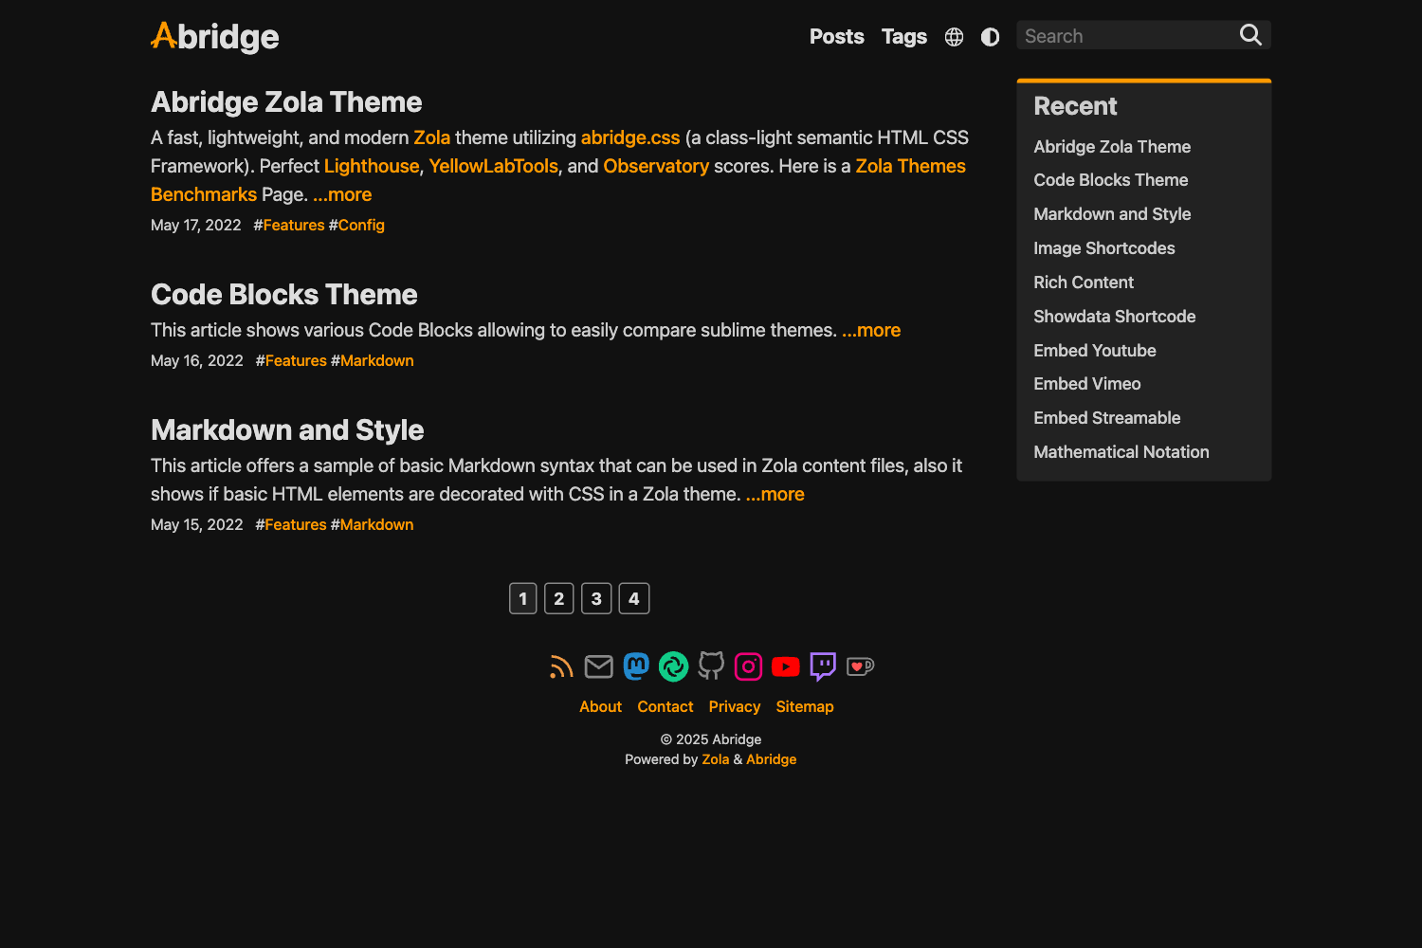Image resolution: width=1422 pixels, height=948 pixels.
Task: Open the Posts menu item
Action: pos(836,36)
